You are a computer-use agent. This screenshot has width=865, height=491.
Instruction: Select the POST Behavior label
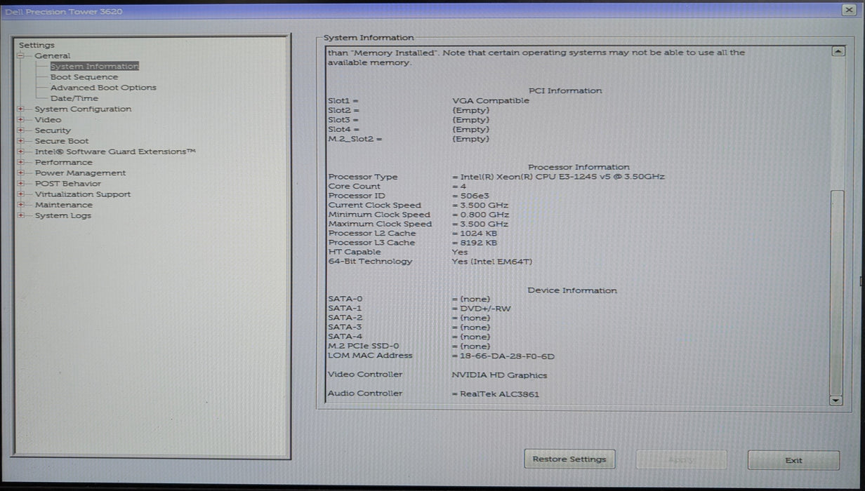pos(68,184)
